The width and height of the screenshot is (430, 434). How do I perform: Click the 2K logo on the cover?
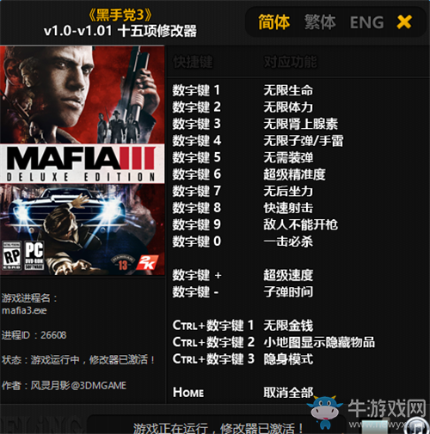[x=147, y=262]
